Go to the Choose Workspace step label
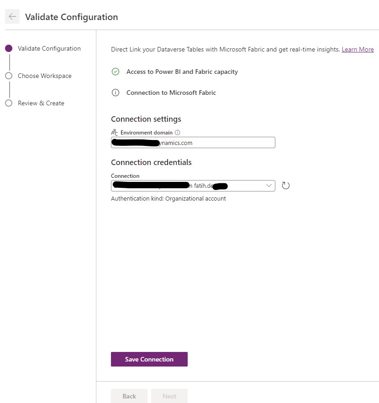The height and width of the screenshot is (403, 379). point(45,76)
